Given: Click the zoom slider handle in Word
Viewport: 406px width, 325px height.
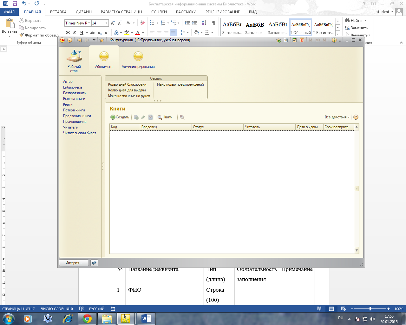Looking at the screenshot, I should tap(370, 308).
